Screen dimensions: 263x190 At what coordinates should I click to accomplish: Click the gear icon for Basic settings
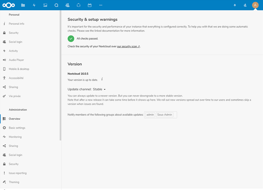coord(4,128)
